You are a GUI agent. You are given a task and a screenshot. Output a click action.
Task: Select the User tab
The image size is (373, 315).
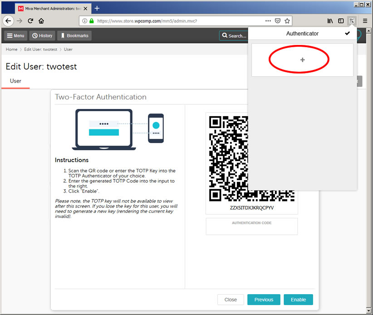tap(15, 81)
